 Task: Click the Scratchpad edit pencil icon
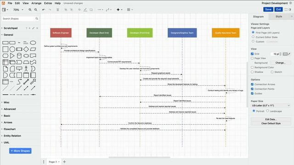34,28
